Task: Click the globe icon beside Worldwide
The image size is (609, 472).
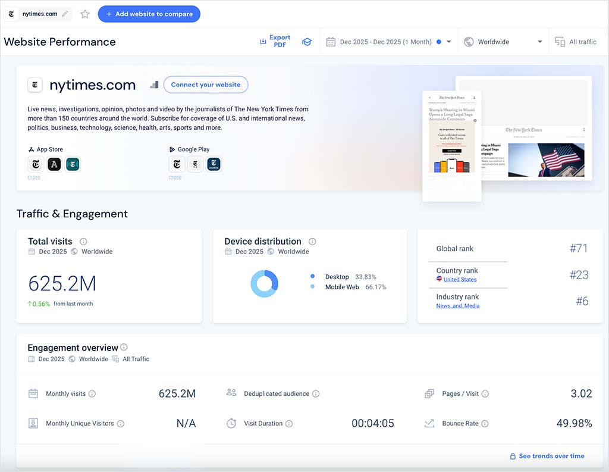Action: [x=469, y=42]
